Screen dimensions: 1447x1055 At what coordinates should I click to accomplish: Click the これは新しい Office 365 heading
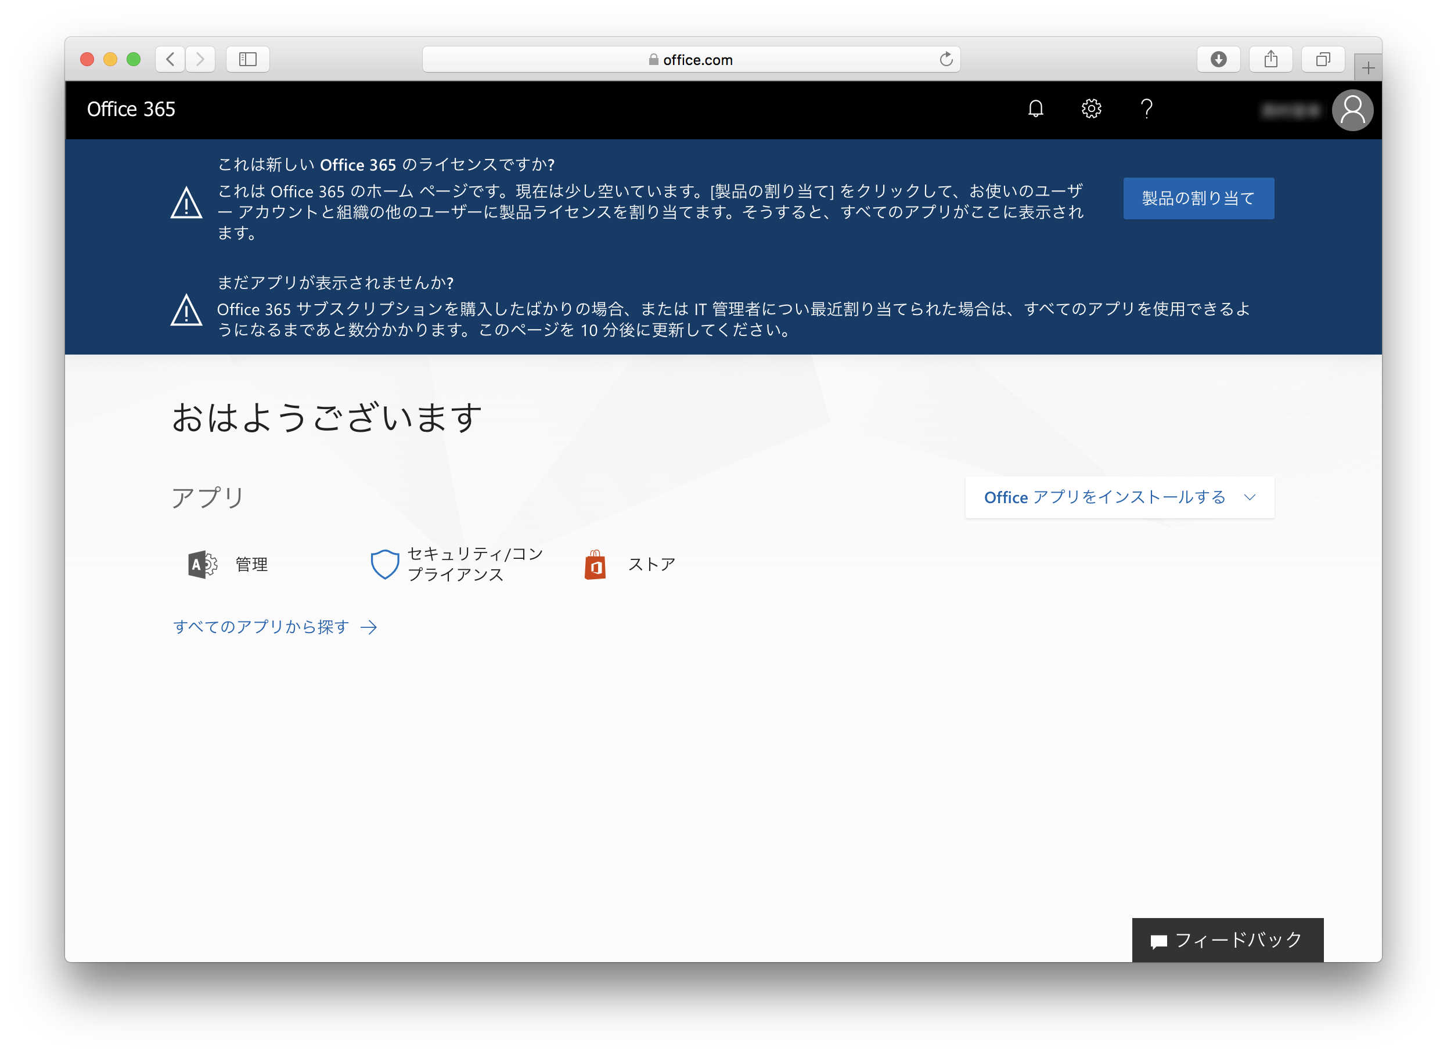pos(387,165)
